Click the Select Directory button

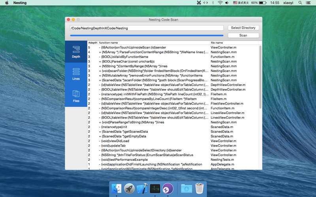pyautogui.click(x=243, y=28)
